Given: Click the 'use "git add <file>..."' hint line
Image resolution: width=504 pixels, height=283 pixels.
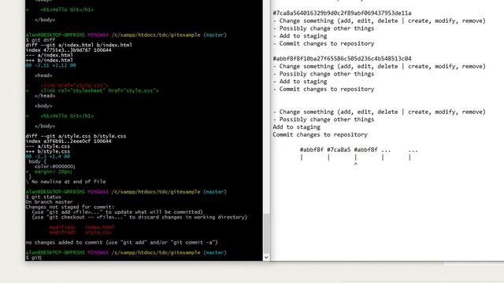Looking at the screenshot, I should pos(117,212).
